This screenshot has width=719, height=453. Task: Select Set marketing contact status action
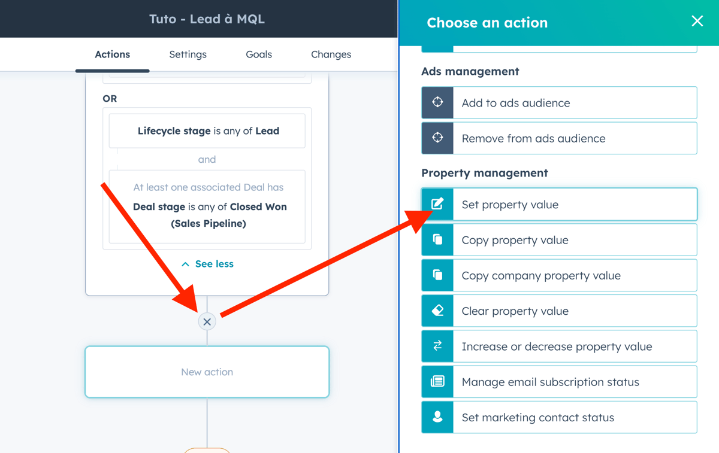pos(559,417)
